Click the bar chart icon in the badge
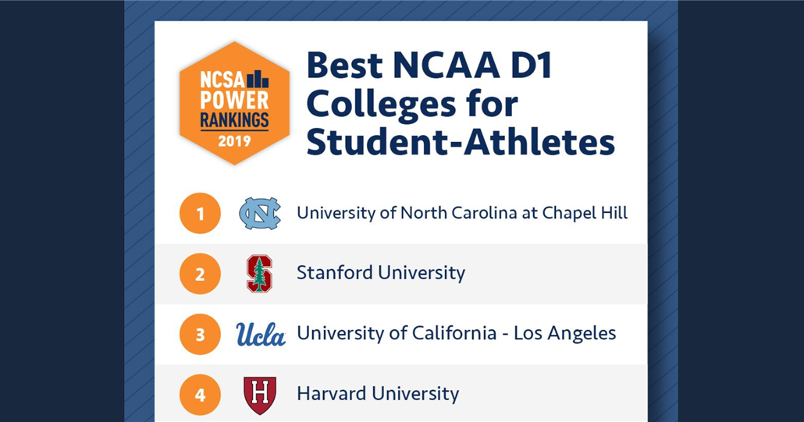 (258, 79)
